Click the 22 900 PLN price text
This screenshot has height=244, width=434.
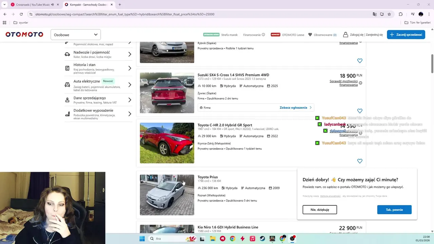[x=351, y=228]
